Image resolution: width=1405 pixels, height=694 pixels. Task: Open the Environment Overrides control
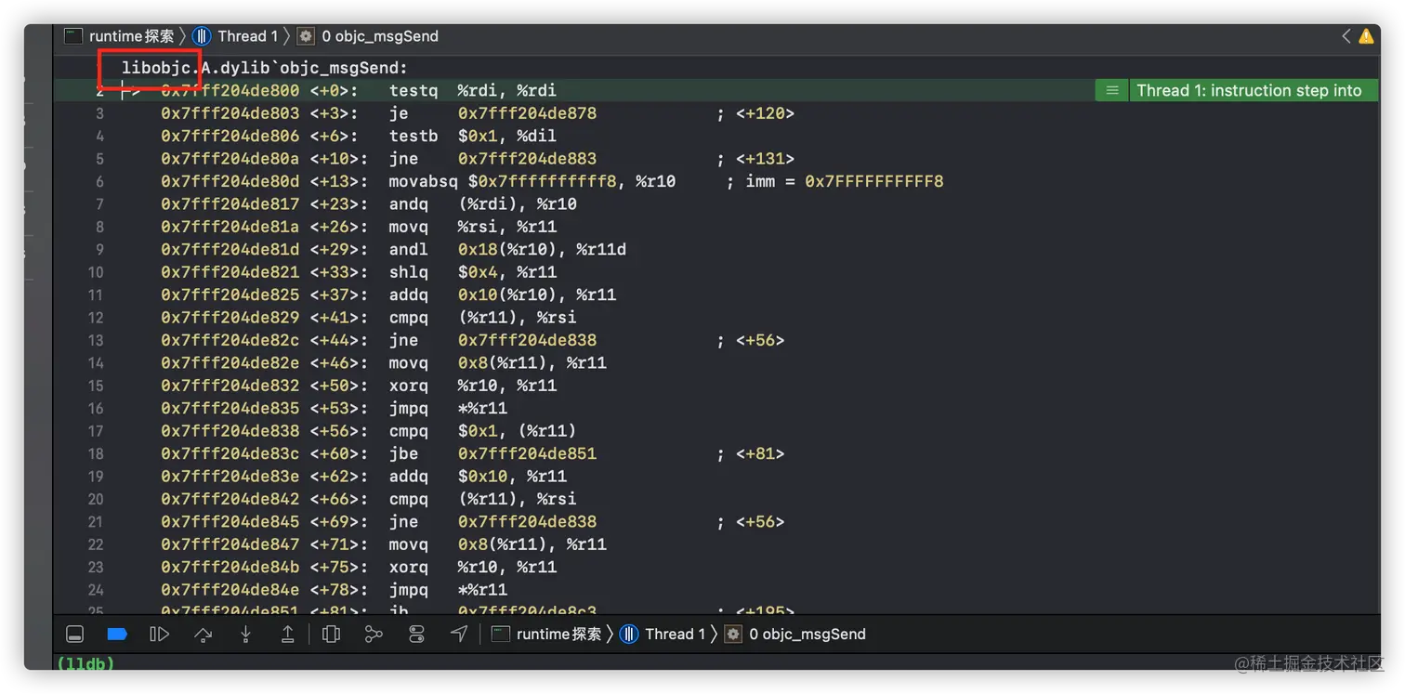416,635
